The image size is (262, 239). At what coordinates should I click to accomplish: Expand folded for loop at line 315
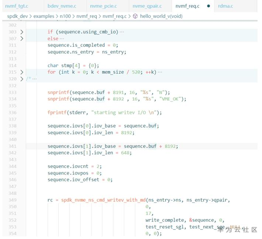(22, 72)
